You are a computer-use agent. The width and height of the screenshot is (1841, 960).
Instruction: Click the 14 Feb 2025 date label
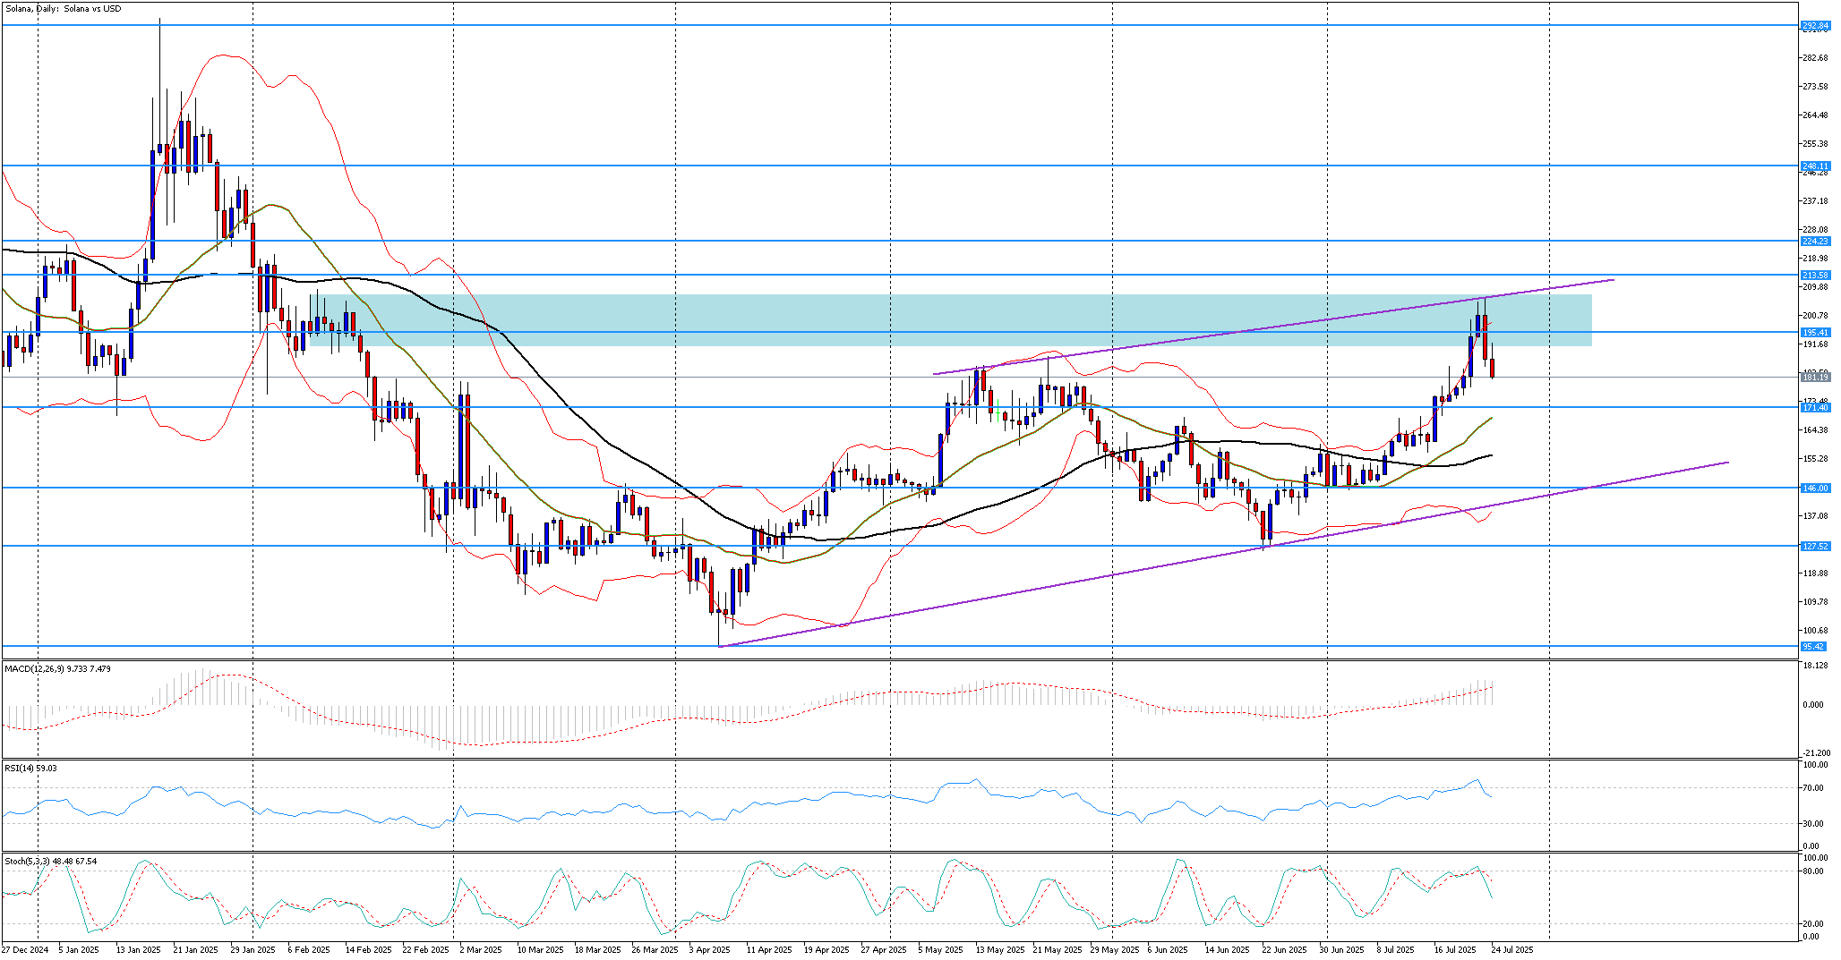368,949
